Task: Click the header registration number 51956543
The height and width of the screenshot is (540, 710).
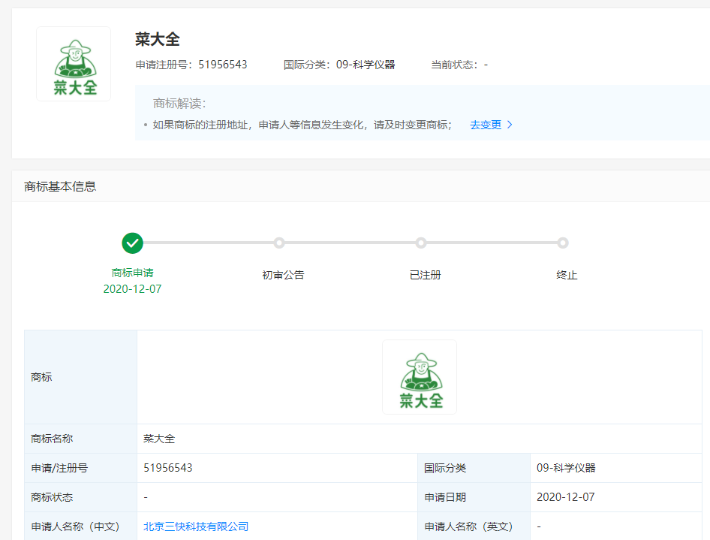Action: click(x=222, y=65)
